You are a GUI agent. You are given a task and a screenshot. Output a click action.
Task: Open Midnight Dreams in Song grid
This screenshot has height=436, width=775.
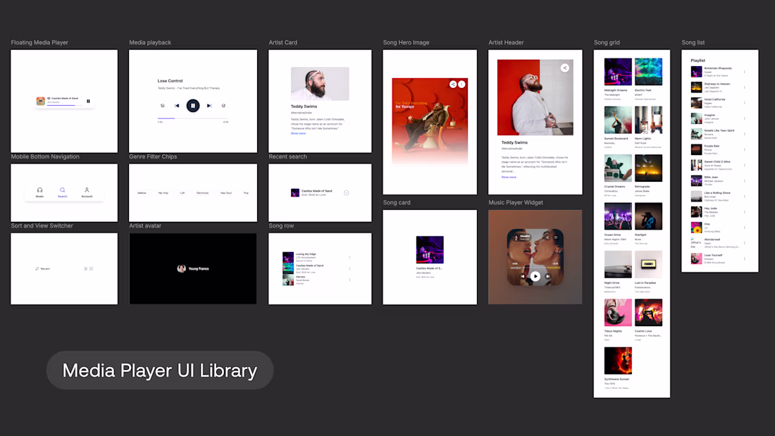point(618,72)
